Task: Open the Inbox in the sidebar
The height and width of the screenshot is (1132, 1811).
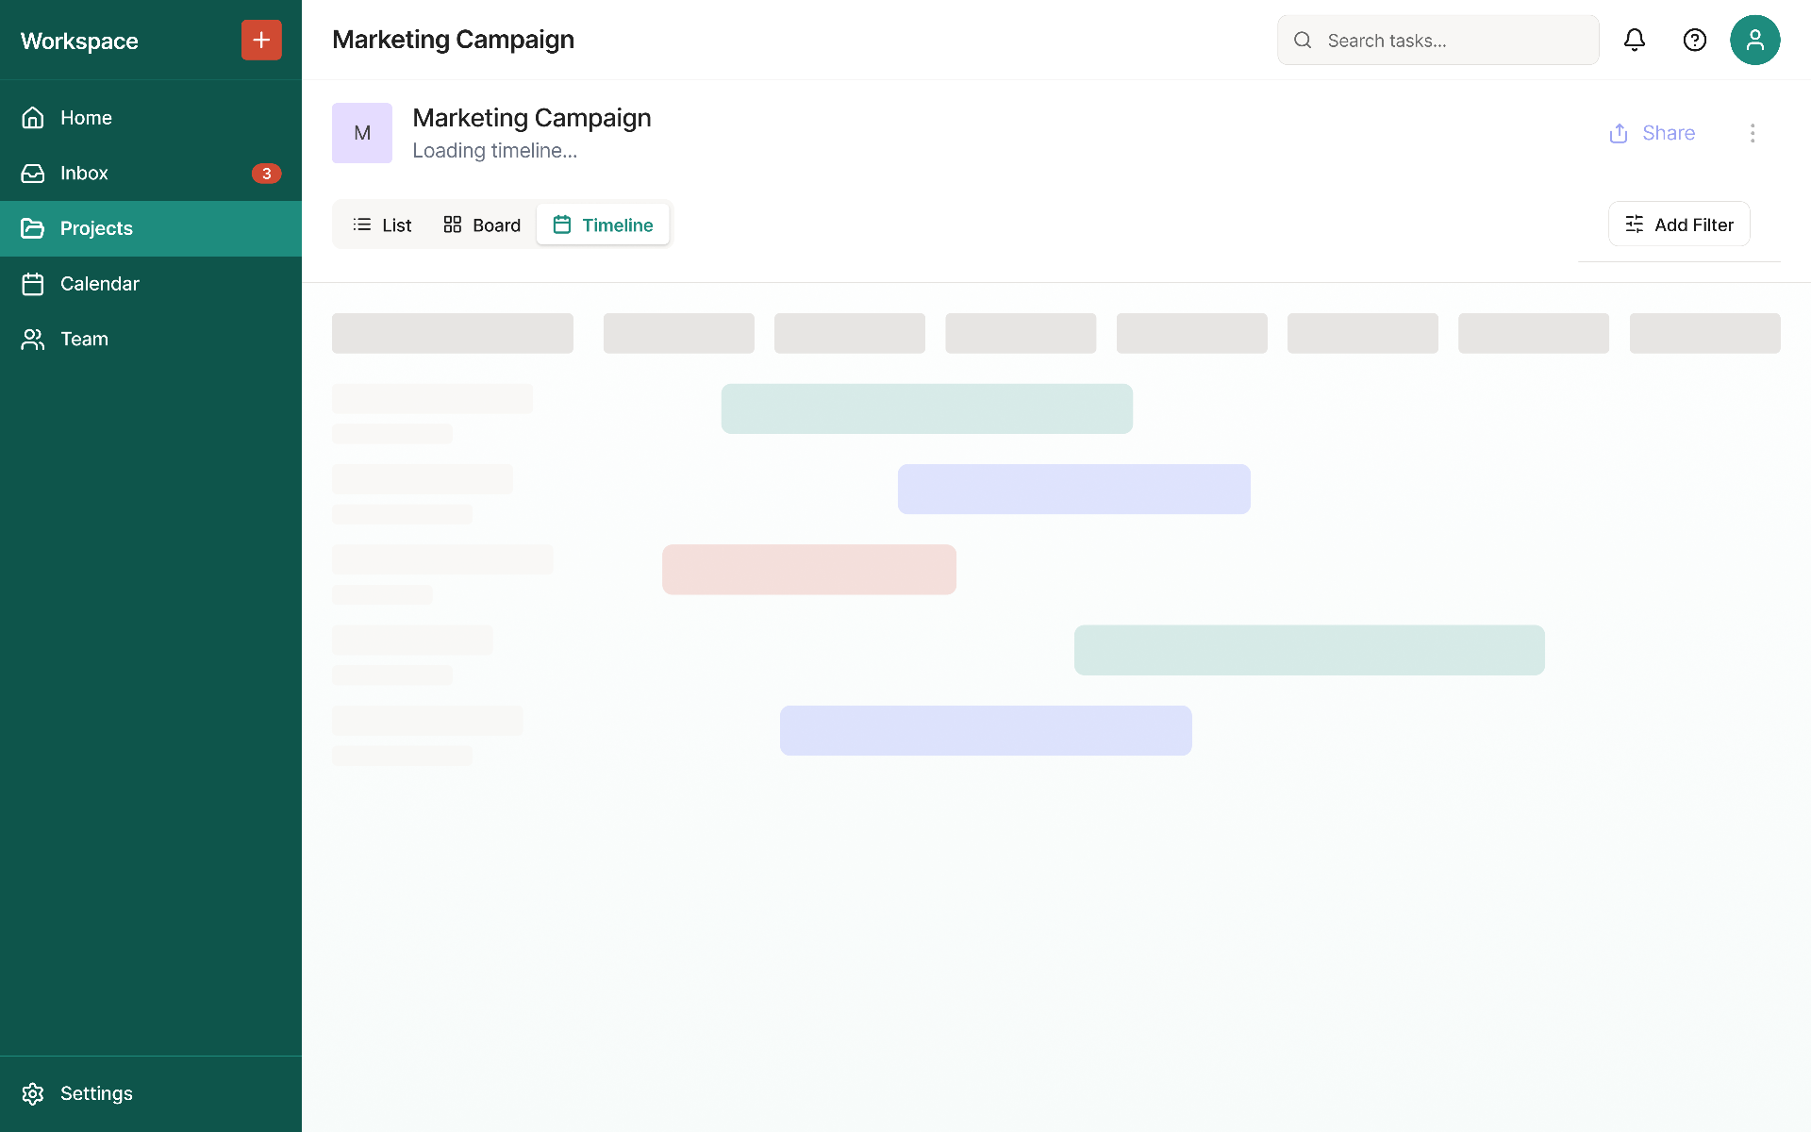Action: coord(151,174)
